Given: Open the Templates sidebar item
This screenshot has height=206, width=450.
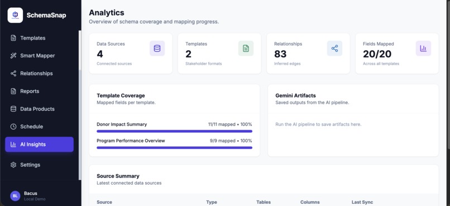Looking at the screenshot, I should pyautogui.click(x=39, y=38).
